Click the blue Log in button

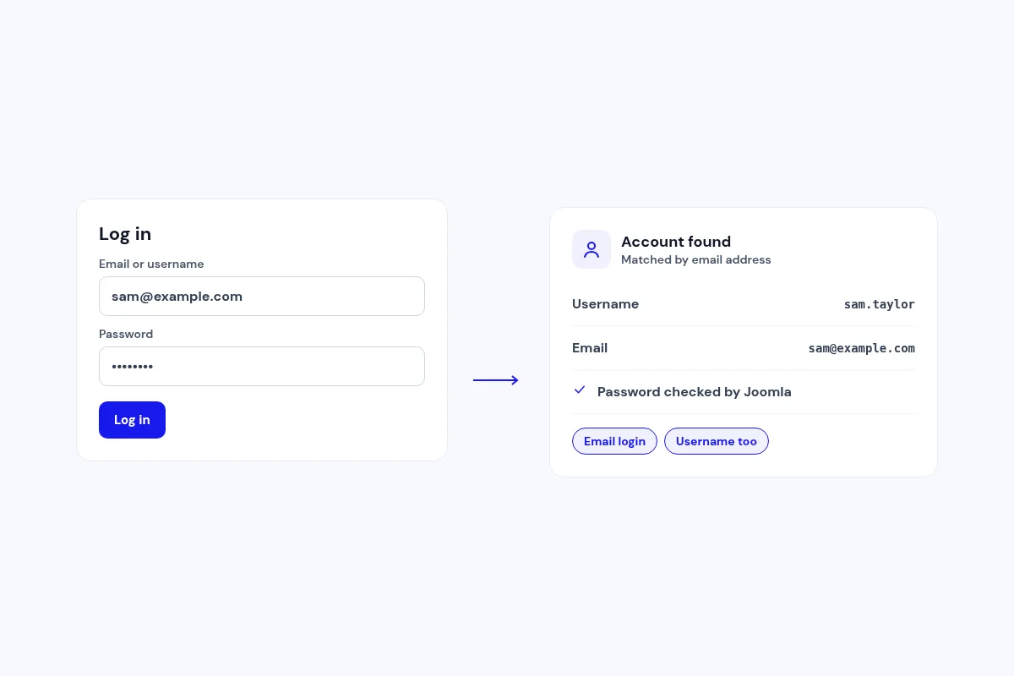(x=132, y=420)
